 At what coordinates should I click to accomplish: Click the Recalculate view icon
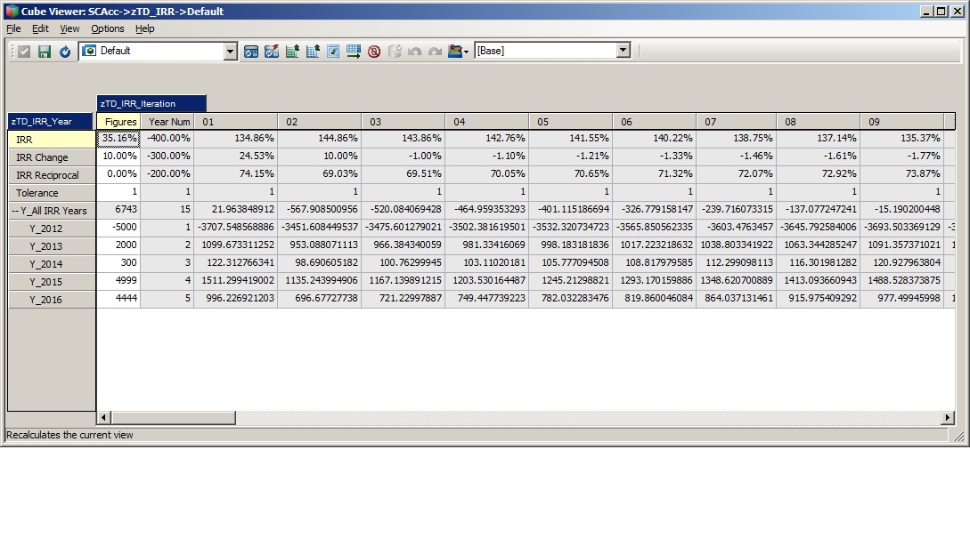click(65, 52)
